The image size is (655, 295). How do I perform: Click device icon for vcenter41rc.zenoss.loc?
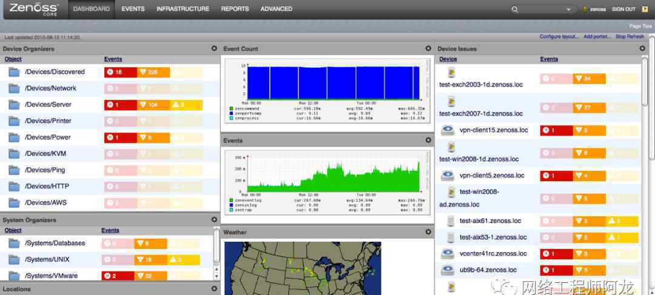[x=448, y=254]
